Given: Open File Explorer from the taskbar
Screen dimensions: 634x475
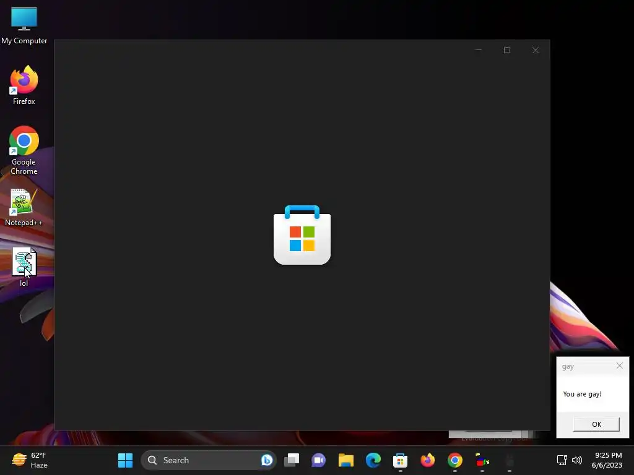Looking at the screenshot, I should (345, 460).
